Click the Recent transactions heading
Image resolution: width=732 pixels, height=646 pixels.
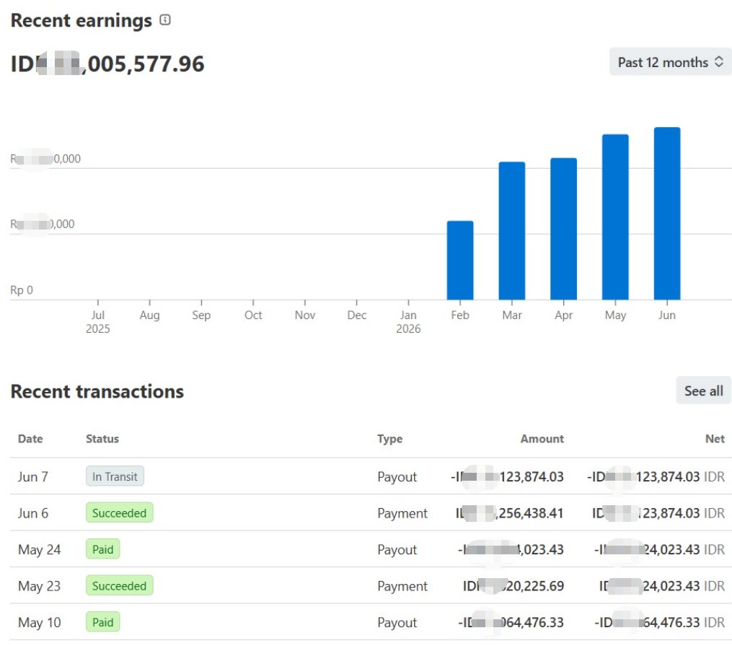pyautogui.click(x=97, y=391)
